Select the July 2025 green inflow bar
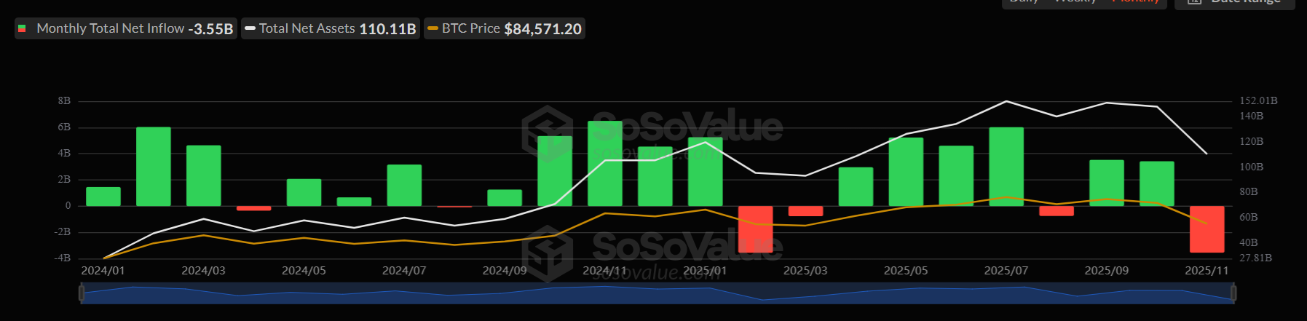1307x321 pixels. tap(1007, 167)
